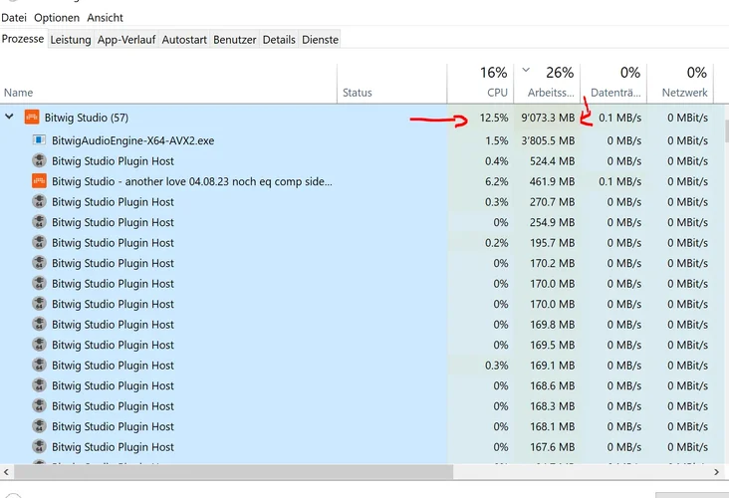Click the Plugin Host icon in the 168.3 MB row
The width and height of the screenshot is (729, 498).
(39, 406)
